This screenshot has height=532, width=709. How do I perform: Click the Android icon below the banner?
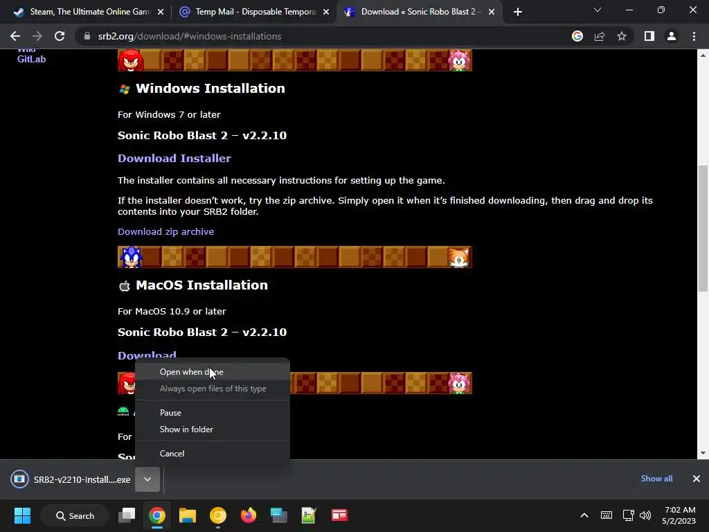point(123,411)
